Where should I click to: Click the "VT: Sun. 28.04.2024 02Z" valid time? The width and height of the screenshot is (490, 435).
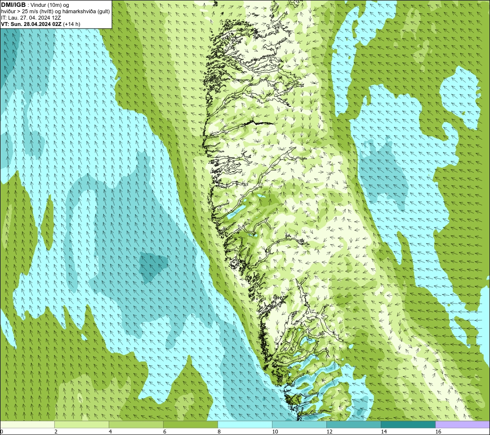[31, 24]
